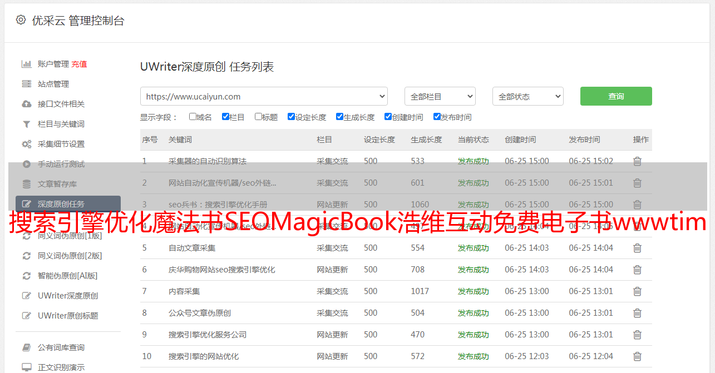715x373 pixels.
Task: Click the UWriter深度原创 任务列表 heading
Action: coord(207,67)
